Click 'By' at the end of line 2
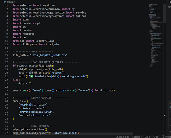Image resolution: width=171 pixels, height=138 pixels. (73, 9)
